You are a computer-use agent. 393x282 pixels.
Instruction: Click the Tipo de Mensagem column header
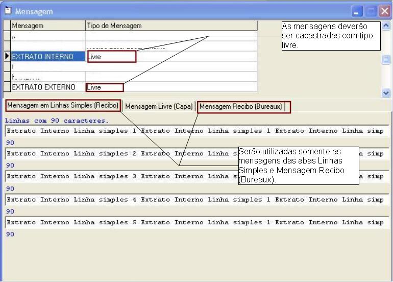click(x=171, y=26)
